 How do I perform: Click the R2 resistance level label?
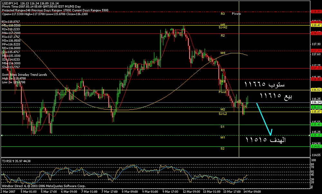pos(223,36)
